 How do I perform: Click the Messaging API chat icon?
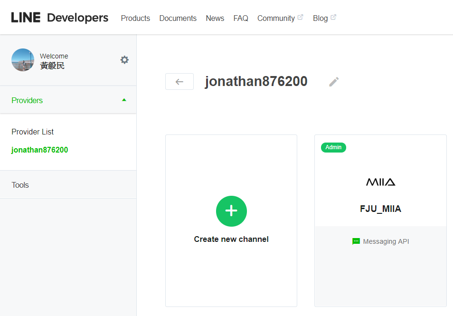click(x=356, y=241)
